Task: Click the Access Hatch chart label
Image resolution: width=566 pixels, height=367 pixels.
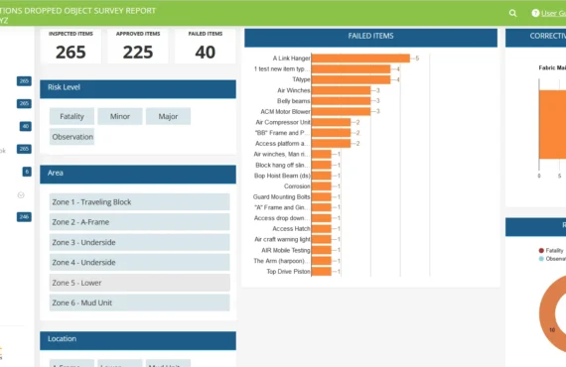Action: pyautogui.click(x=291, y=228)
